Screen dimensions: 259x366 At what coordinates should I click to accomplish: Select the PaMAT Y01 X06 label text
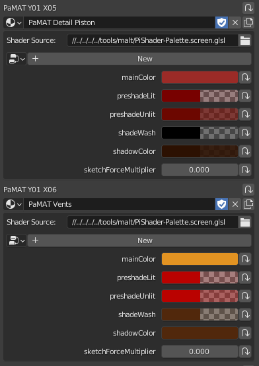[x=30, y=190]
